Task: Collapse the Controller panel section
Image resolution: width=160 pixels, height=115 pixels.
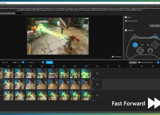Action: tap(126, 30)
